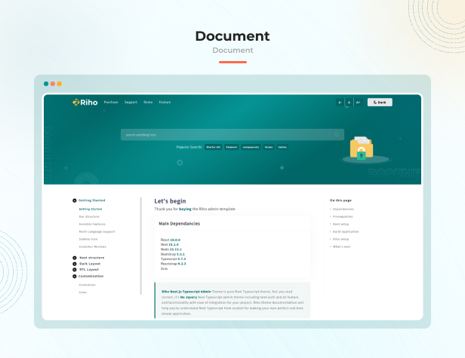Image resolution: width=465 pixels, height=358 pixels.
Task: Click the 'buying' link in the intro
Action: (185, 209)
